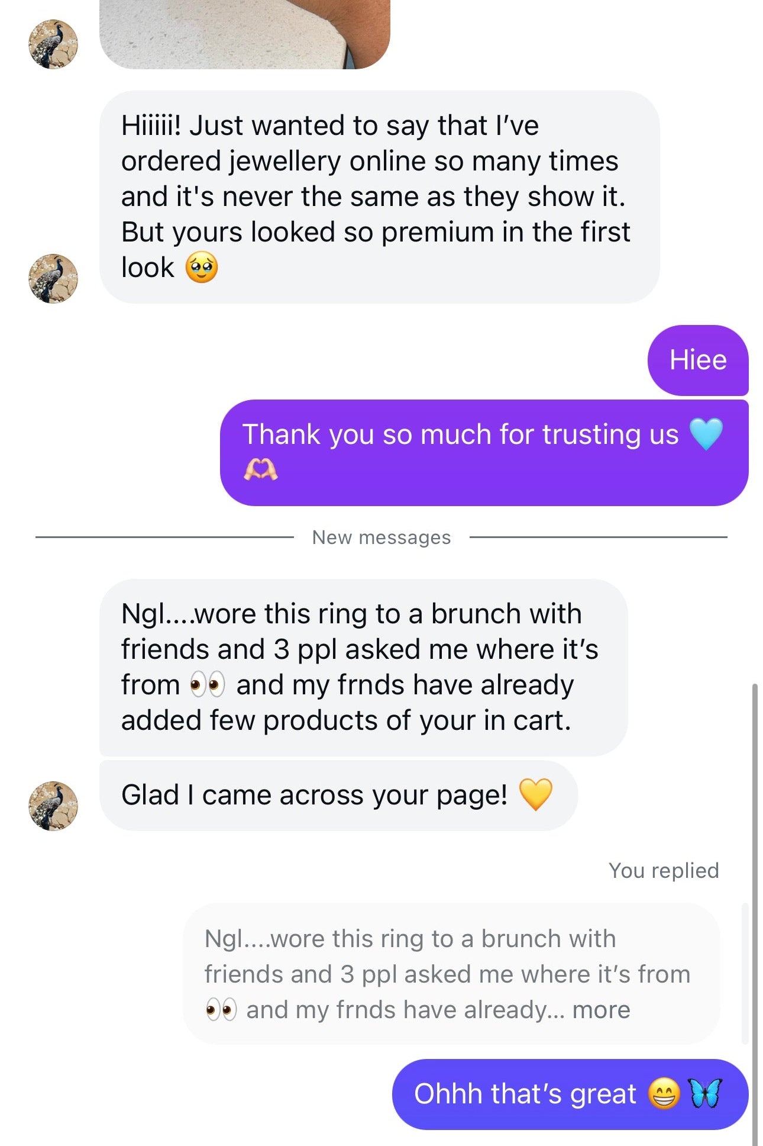Tap the yellow heart emoji
This screenshot has width=763, height=1146.
click(535, 794)
